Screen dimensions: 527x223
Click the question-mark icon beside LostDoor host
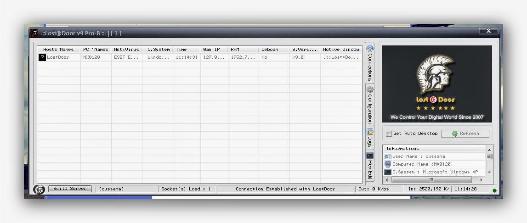click(42, 57)
